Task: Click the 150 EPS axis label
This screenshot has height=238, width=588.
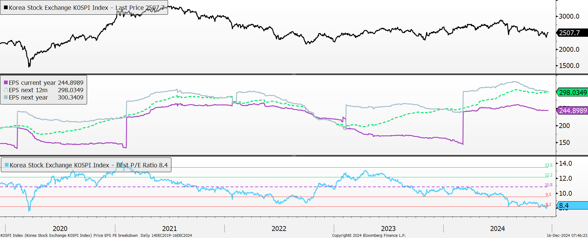Action: coord(564,142)
